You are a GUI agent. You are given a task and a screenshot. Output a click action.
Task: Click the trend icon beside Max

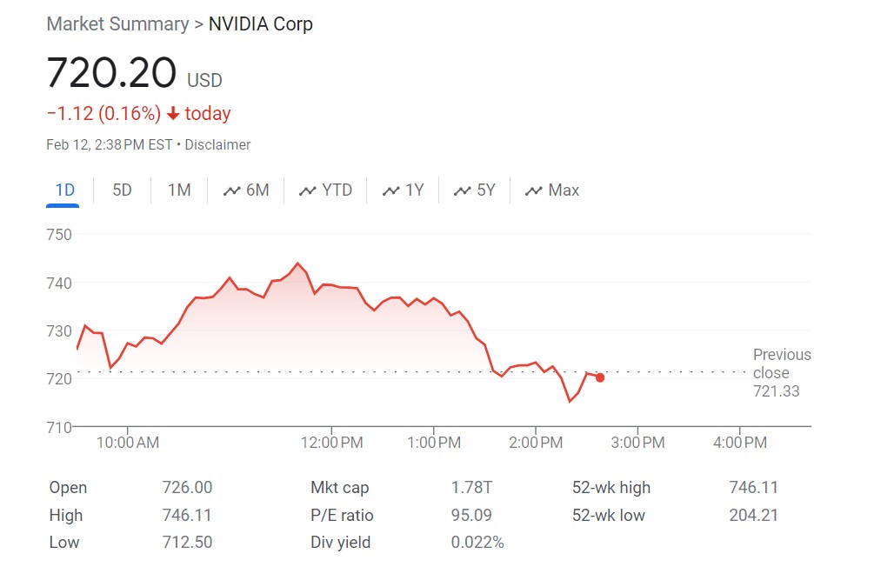click(x=533, y=190)
